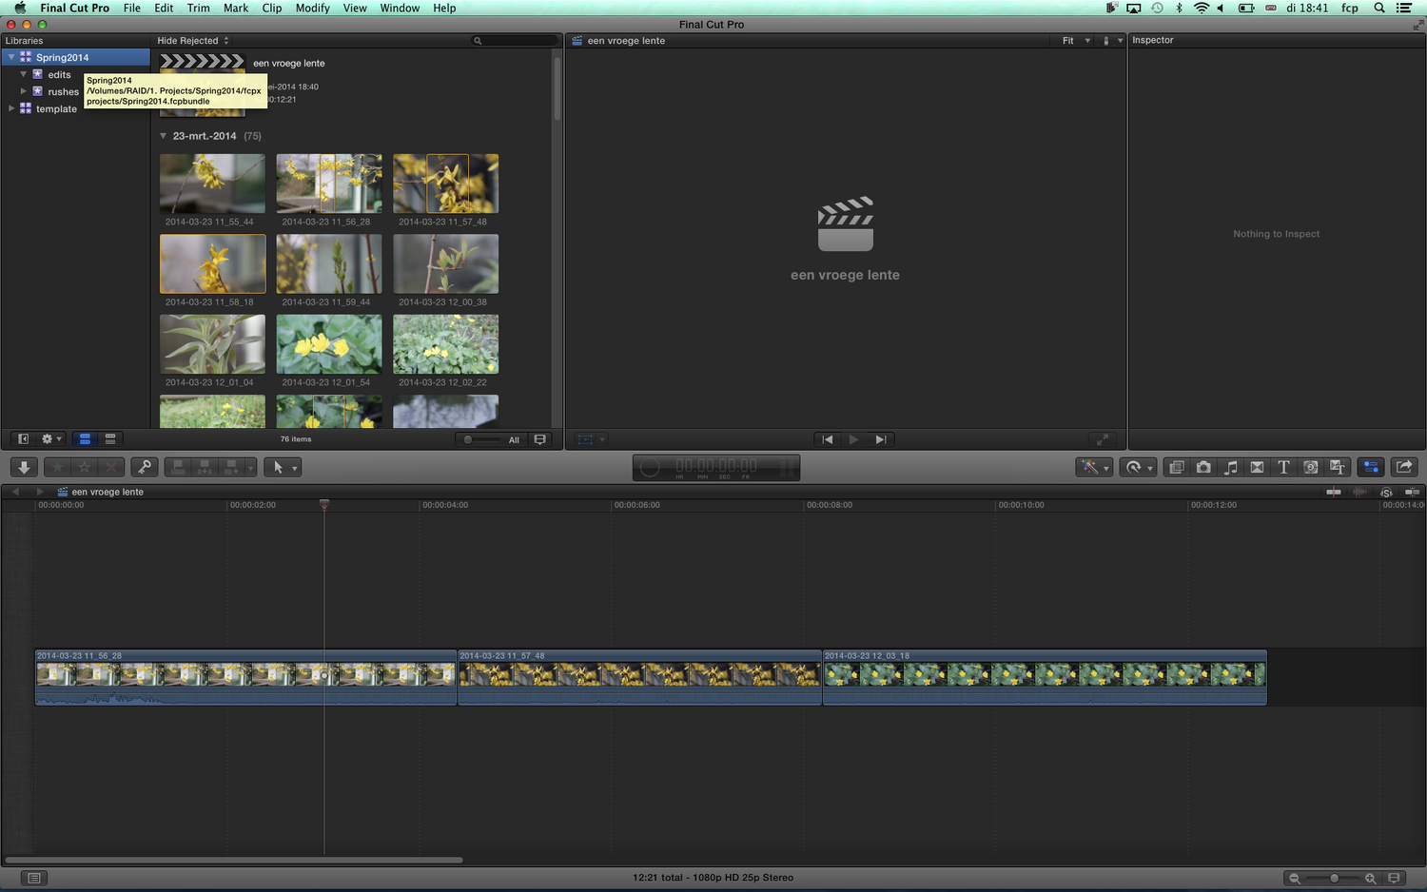Reject selection with red X button
The image size is (1427, 892).
tap(111, 467)
